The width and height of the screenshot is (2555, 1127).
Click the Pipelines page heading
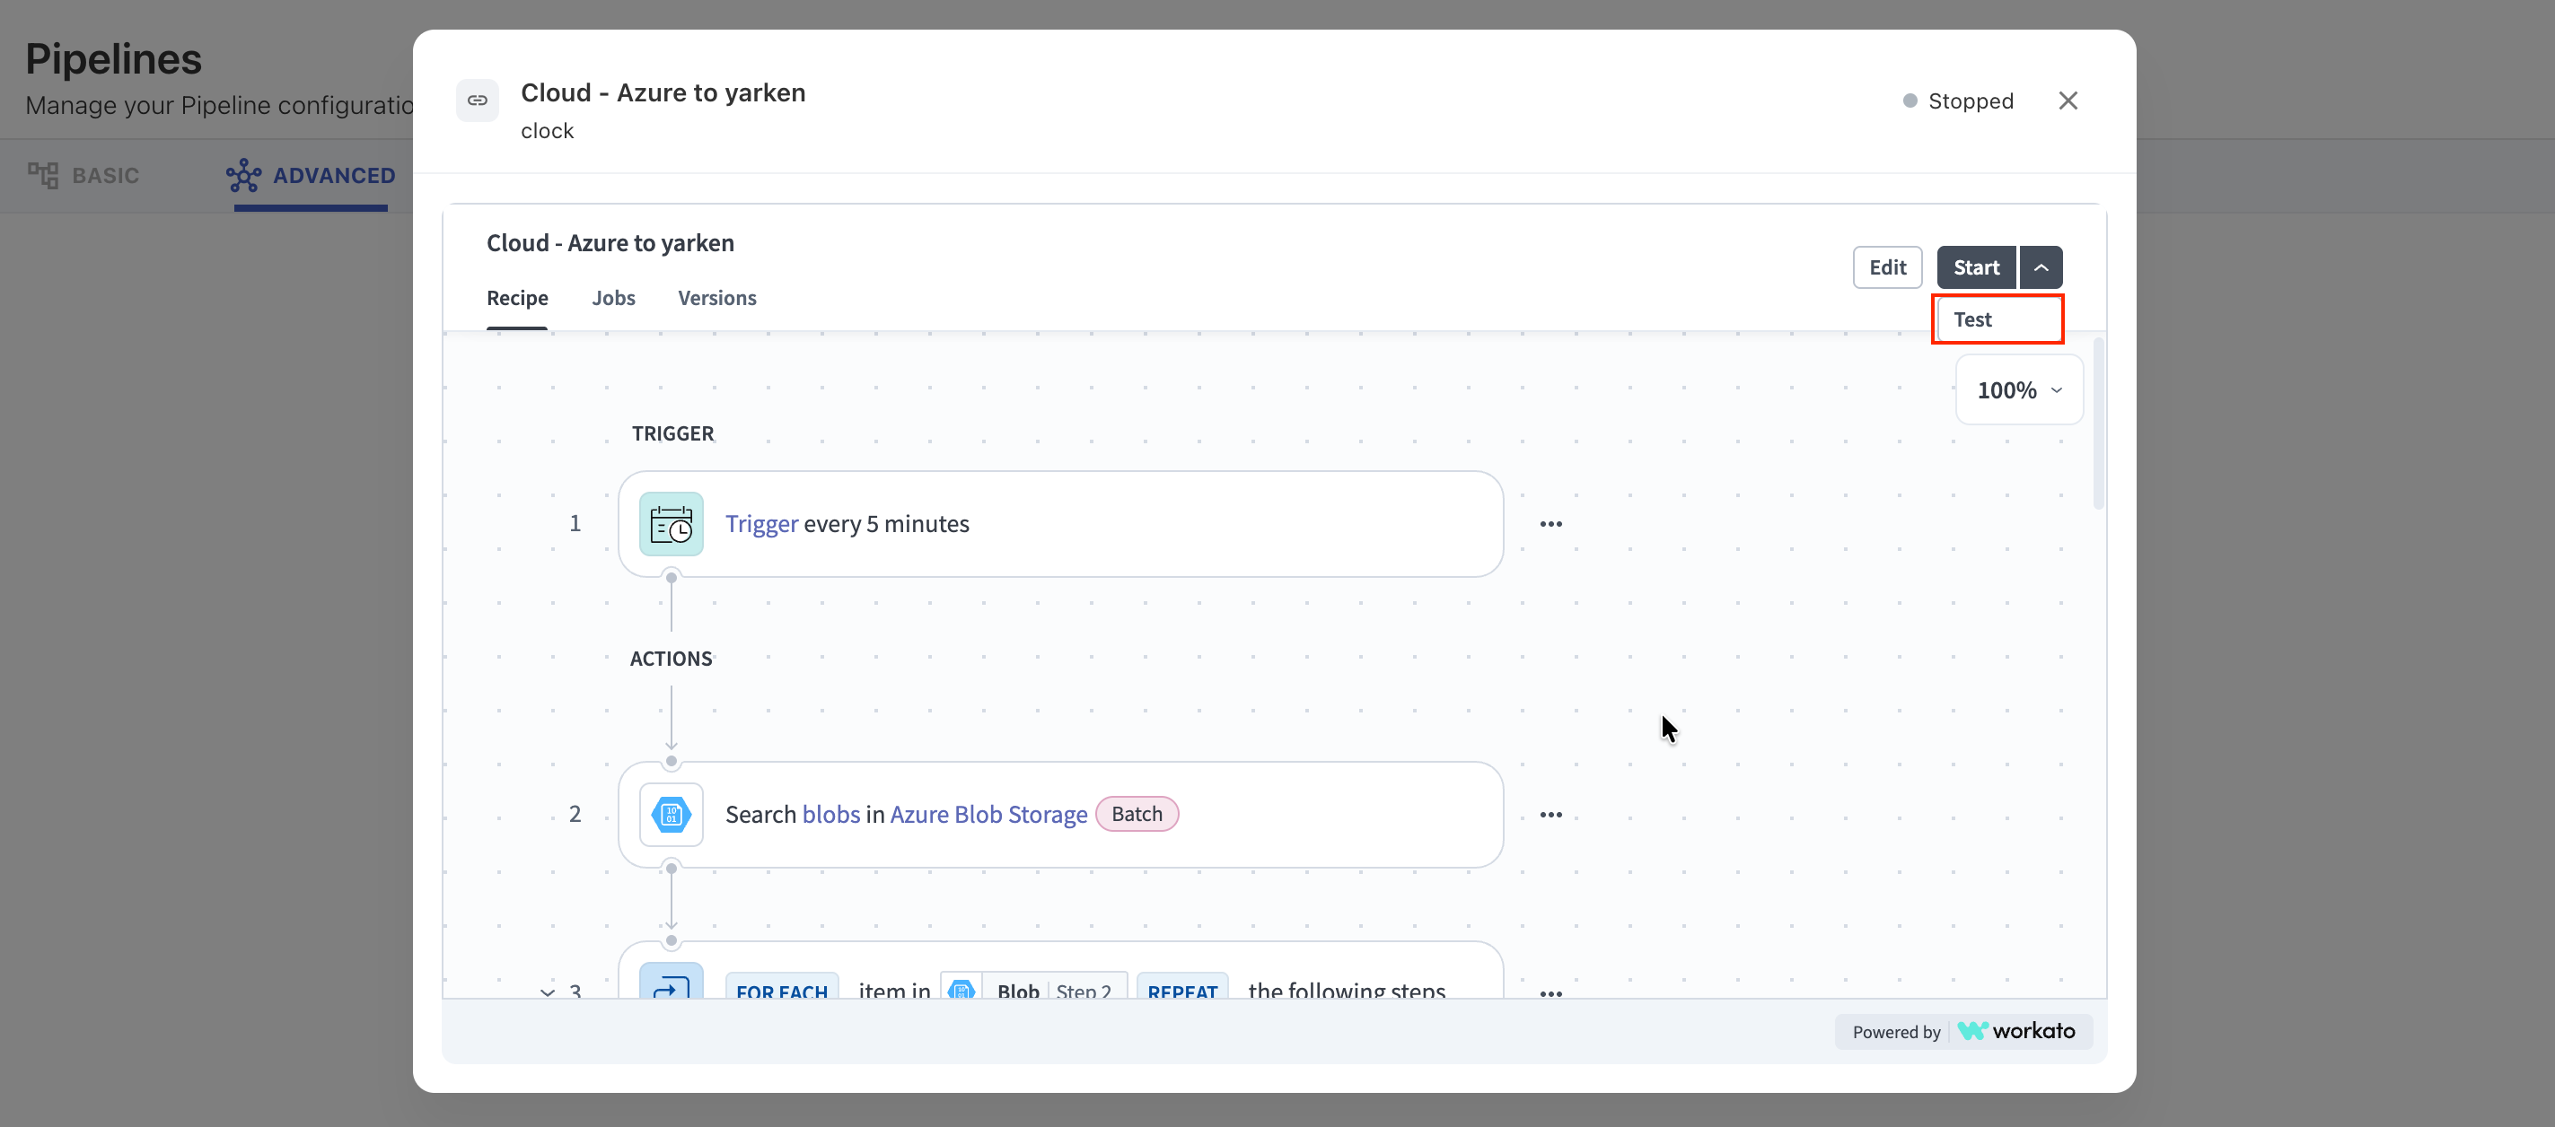114,58
